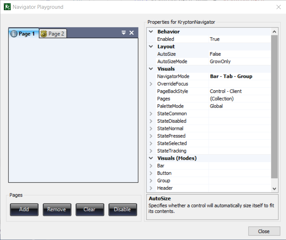Click the Close button at bottom right
The height and width of the screenshot is (240, 286).
(264, 231)
